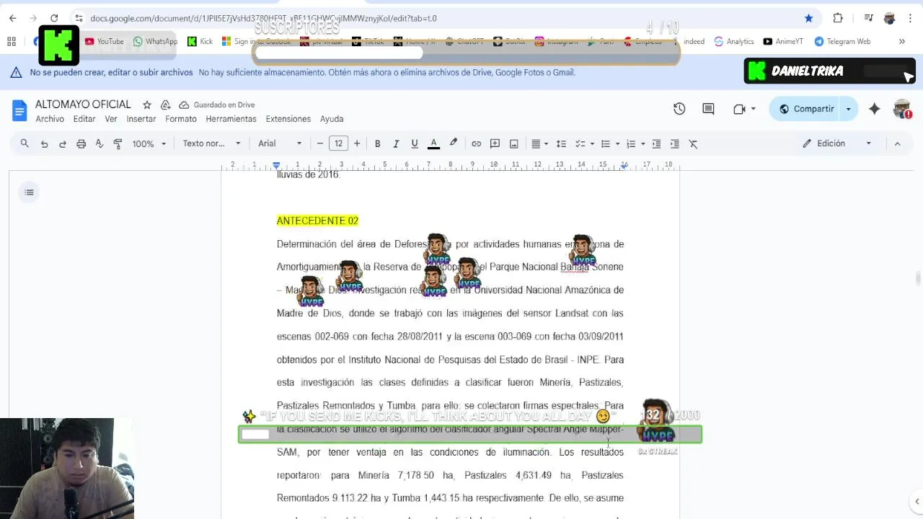
Task: Start a Meet call camera icon
Action: 739,109
